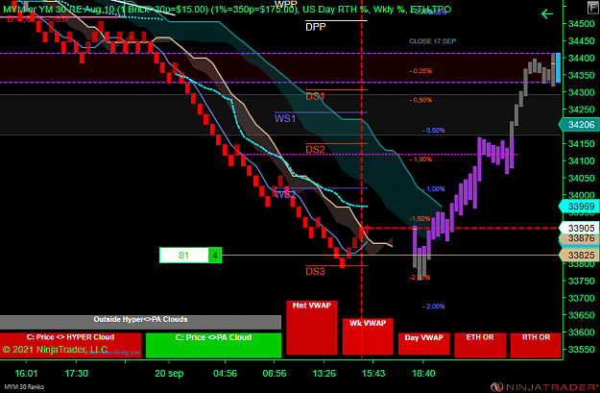Click the F icon in the top-right corner
Viewport: 600px width, 393px height.
tap(592, 8)
